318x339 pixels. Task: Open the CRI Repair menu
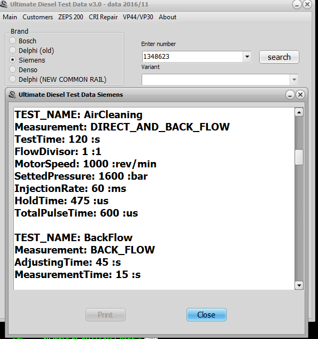103,17
